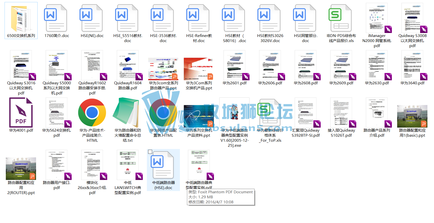434x223 pixels.
Task: Select 华为3Com系列交换机产品.ppt thumbnail
Action: click(199, 69)
